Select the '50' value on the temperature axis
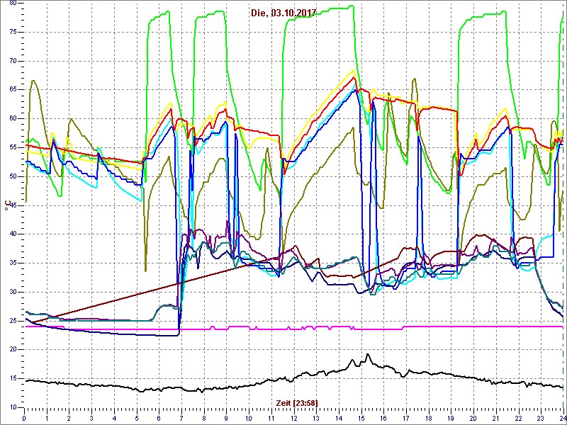The height and width of the screenshot is (425, 567). coord(13,176)
